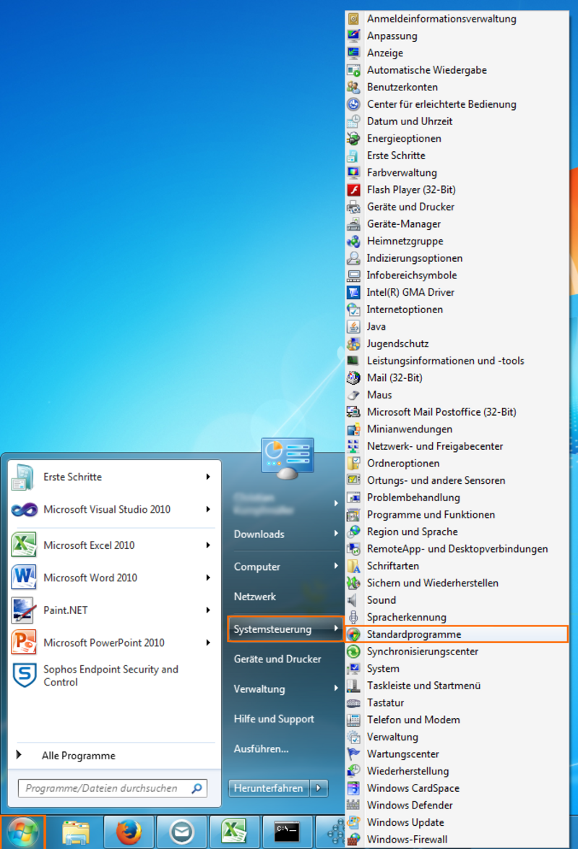
Task: Click the Java coffee cup icon
Action: click(x=353, y=326)
